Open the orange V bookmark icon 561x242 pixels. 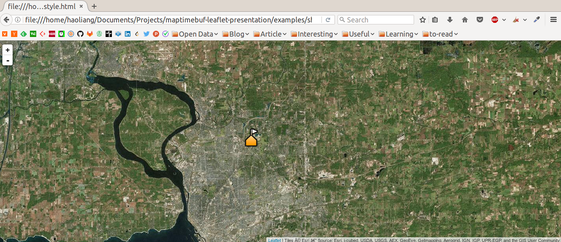5,34
